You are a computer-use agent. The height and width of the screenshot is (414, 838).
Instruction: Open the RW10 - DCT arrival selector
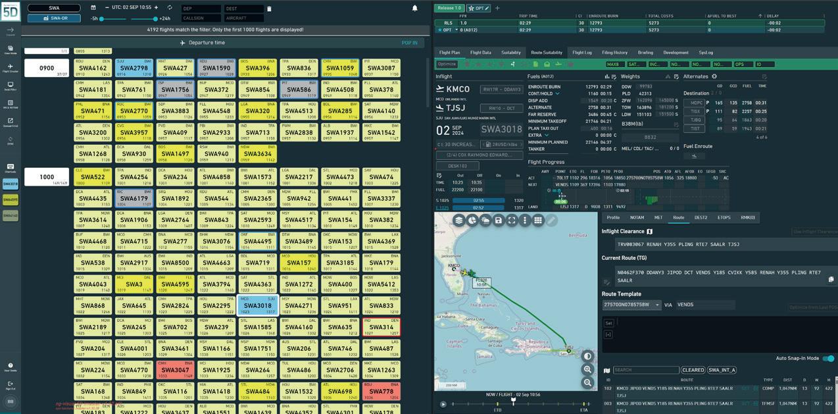coord(502,108)
